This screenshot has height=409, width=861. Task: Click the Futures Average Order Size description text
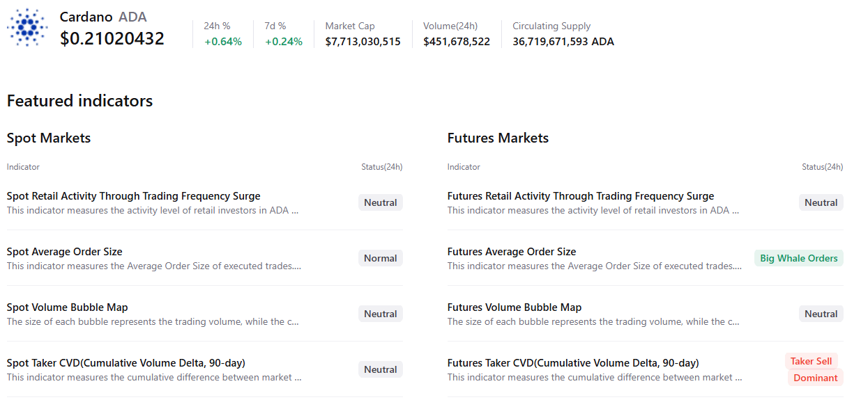point(595,266)
